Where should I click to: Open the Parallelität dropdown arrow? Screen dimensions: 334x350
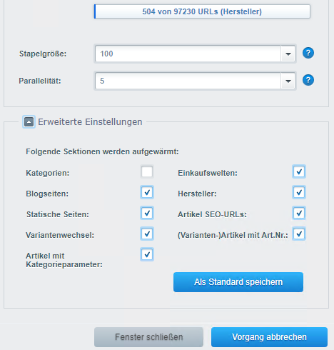(x=288, y=81)
